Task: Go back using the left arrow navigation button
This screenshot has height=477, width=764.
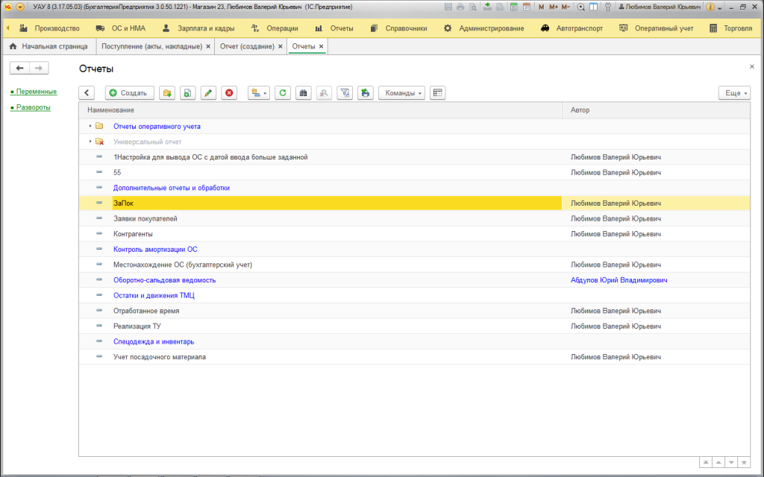Action: (20, 68)
